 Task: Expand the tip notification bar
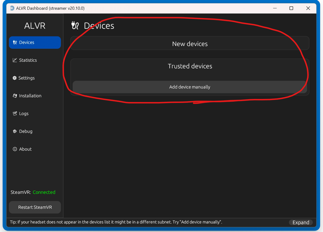click(301, 222)
